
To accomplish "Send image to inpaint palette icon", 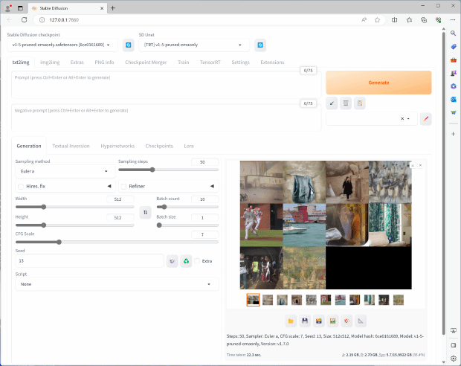I will click(x=346, y=321).
